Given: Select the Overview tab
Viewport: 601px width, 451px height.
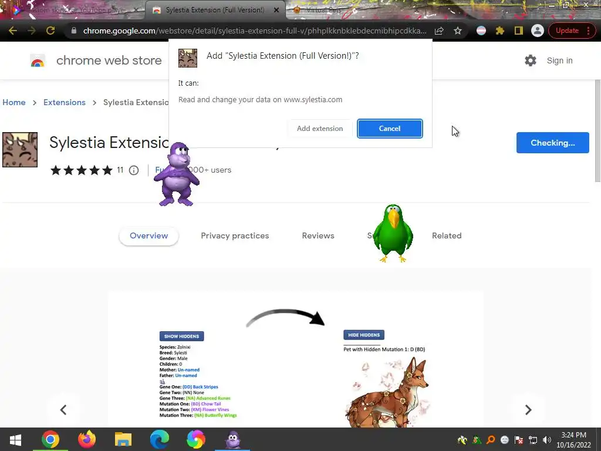Looking at the screenshot, I should [x=148, y=236].
